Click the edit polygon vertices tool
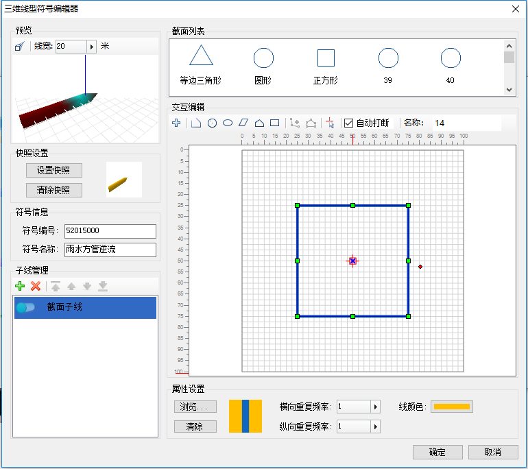 tap(311, 123)
